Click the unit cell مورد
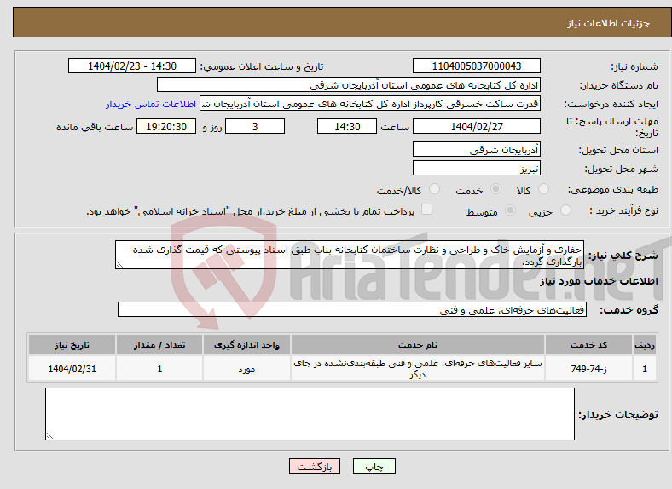Image resolution: width=672 pixels, height=489 pixels. pos(246,369)
